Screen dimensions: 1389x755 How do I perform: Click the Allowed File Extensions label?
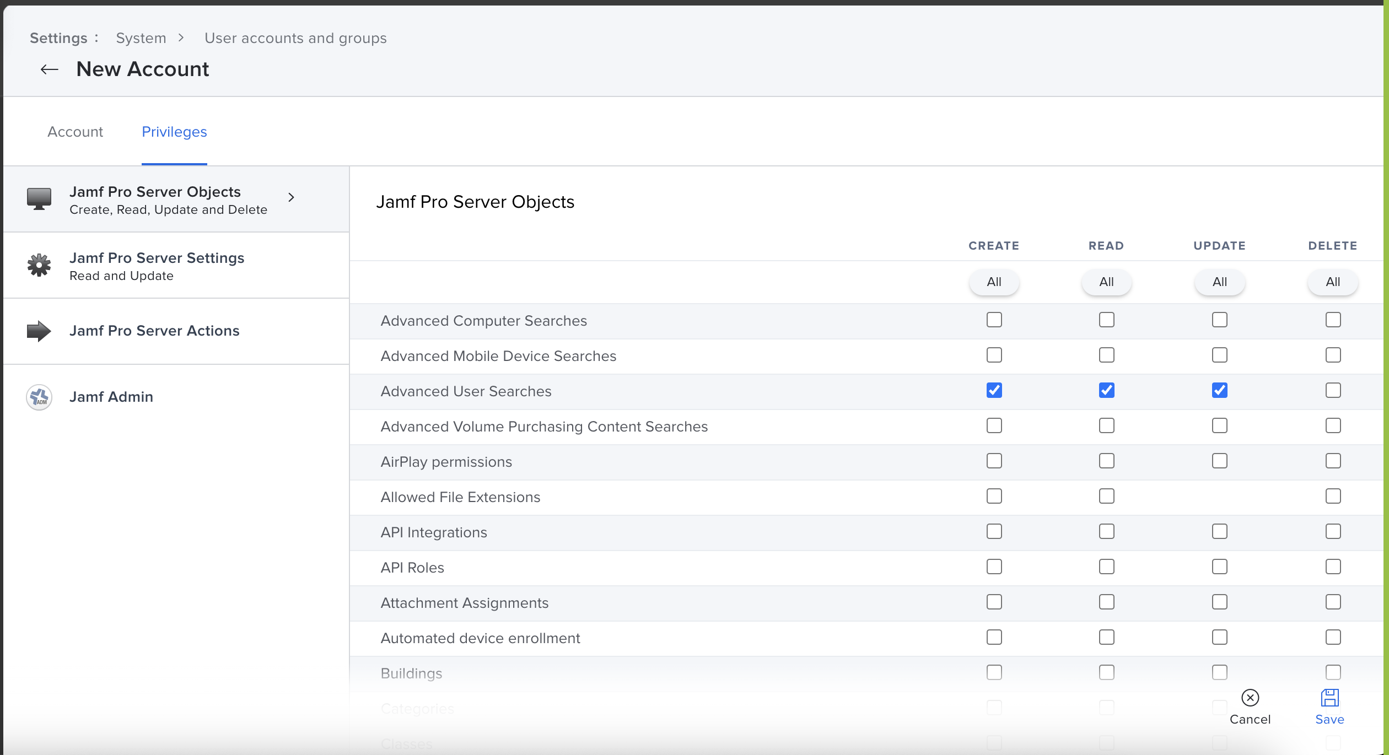pos(460,497)
